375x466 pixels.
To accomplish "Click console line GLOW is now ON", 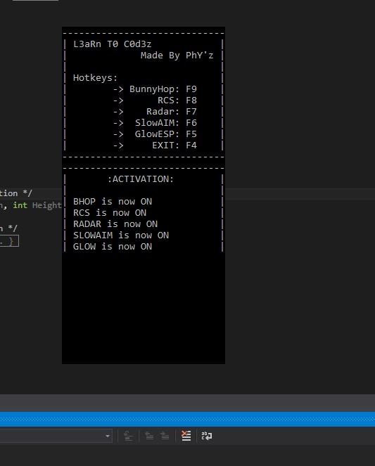I will [x=113, y=247].
